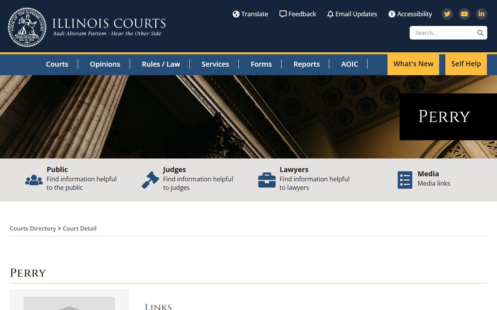
Task: Click the Accessibility person icon
Action: tap(392, 14)
